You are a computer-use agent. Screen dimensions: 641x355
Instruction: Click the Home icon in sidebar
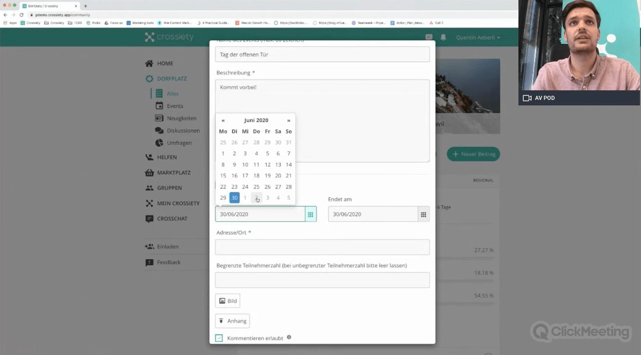(149, 64)
